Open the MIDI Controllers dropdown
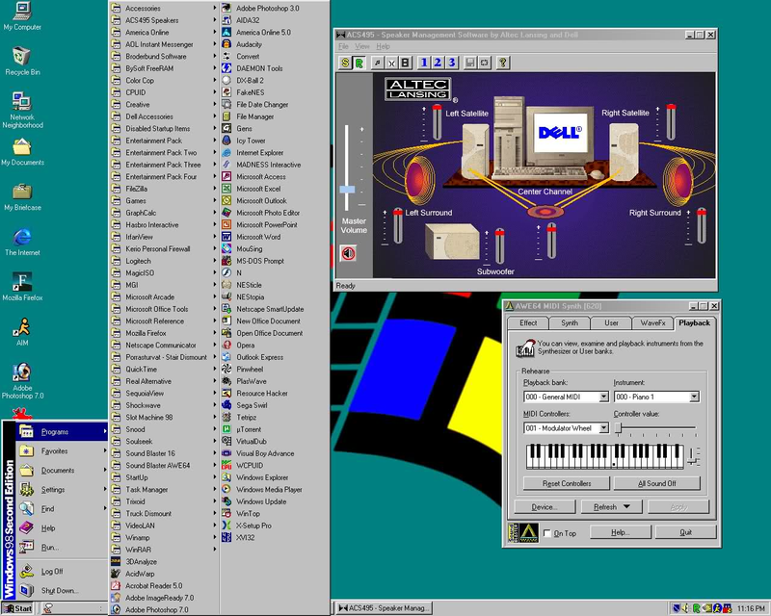Screen dimensions: 771x616 coord(604,428)
